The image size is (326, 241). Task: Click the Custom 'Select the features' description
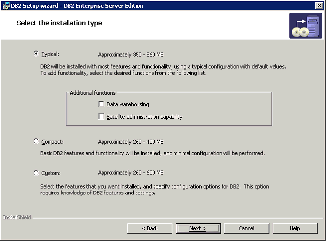click(x=154, y=190)
